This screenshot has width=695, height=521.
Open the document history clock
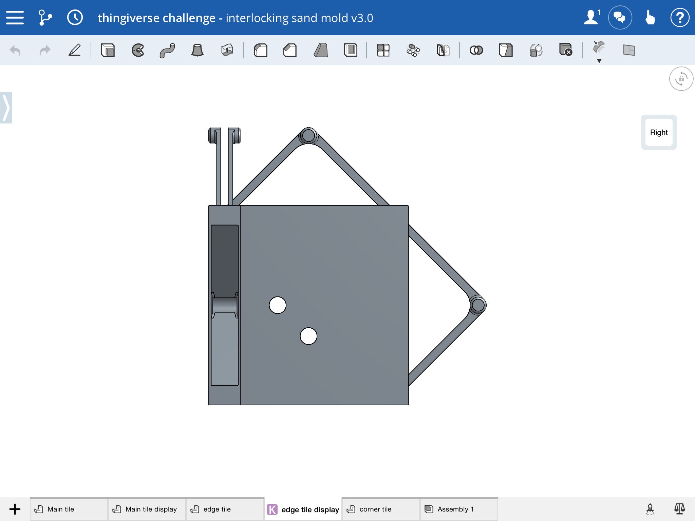pos(75,18)
